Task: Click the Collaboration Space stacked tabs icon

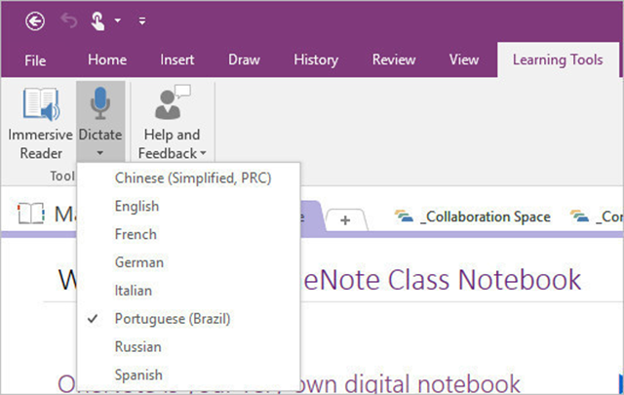Action: coord(404,217)
